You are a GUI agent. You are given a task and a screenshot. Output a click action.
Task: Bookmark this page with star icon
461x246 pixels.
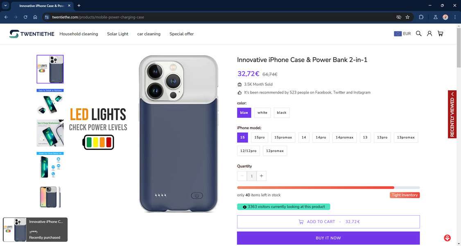(x=407, y=17)
